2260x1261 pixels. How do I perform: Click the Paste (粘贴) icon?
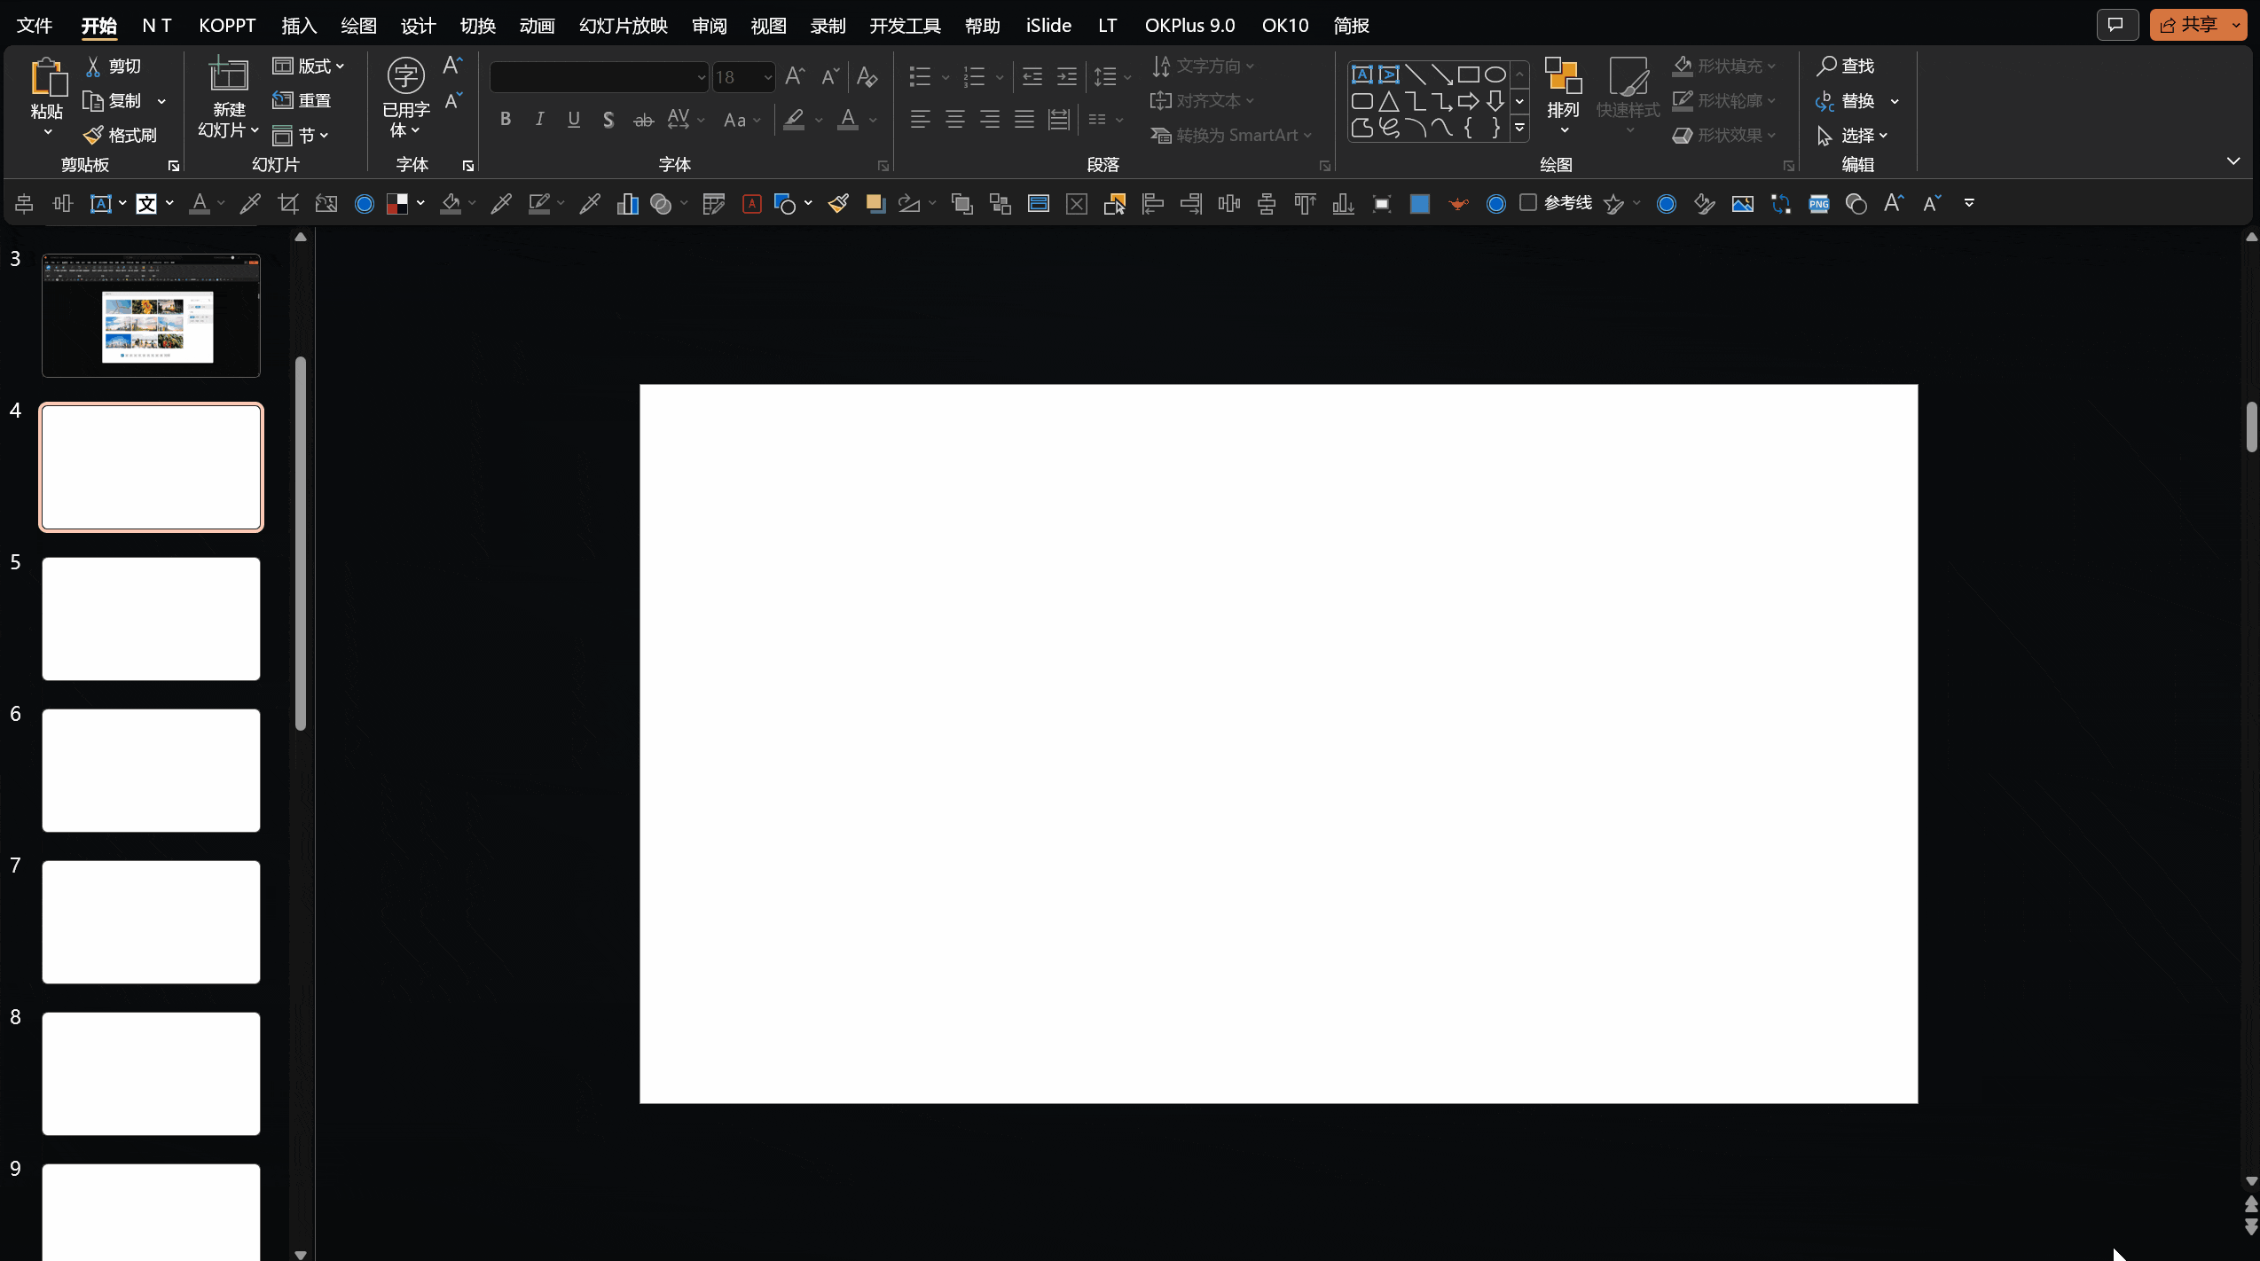point(47,76)
